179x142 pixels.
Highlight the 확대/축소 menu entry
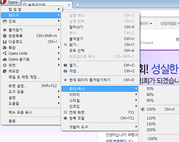tap(100, 89)
